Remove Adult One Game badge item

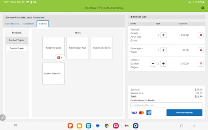pos(59,58)
